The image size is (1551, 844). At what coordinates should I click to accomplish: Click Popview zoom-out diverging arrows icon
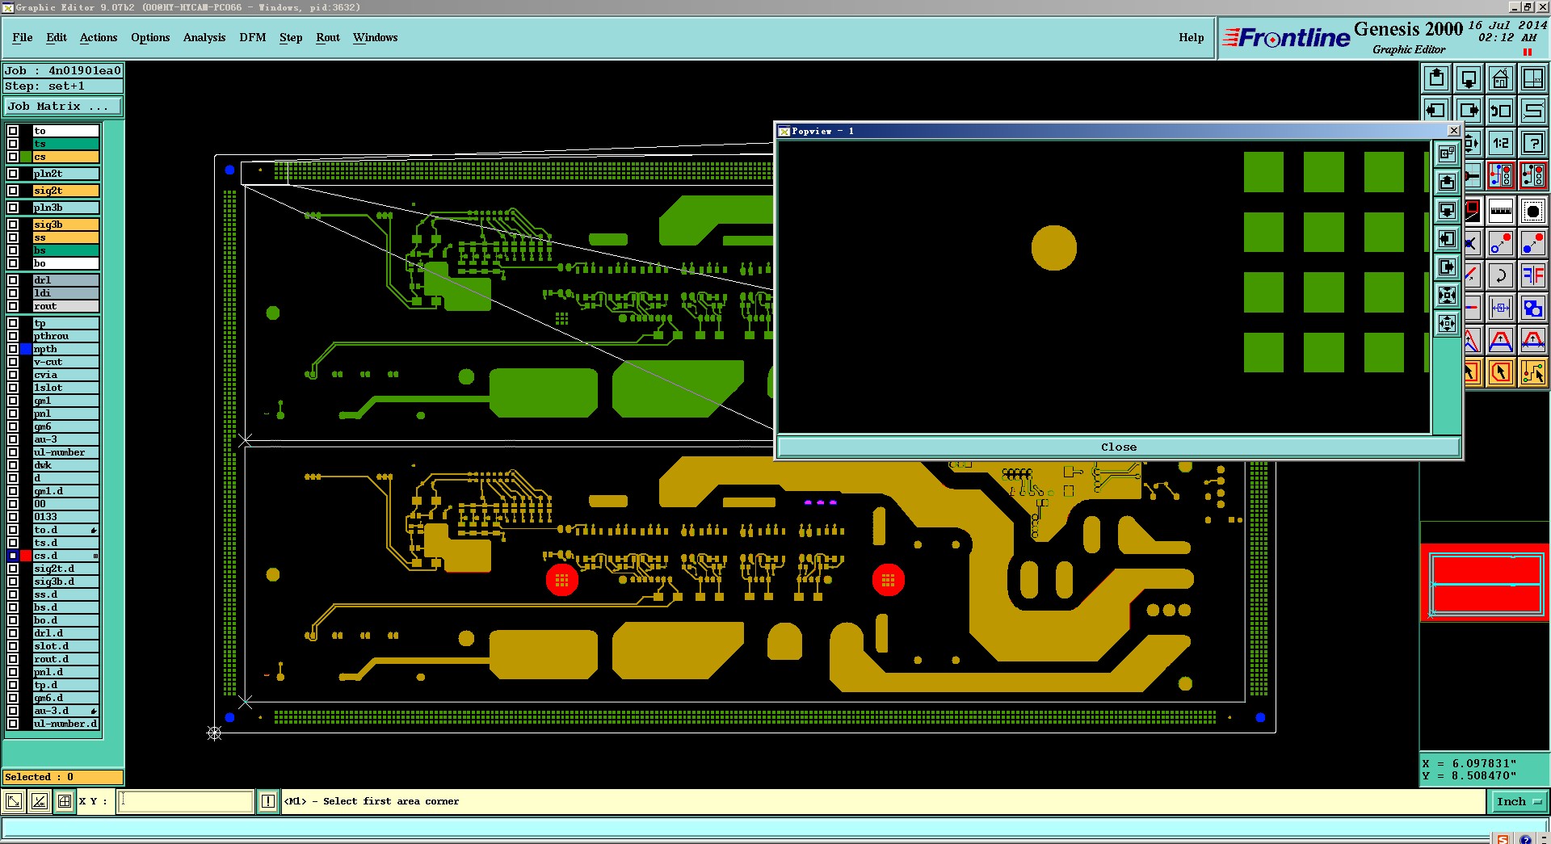[1447, 324]
